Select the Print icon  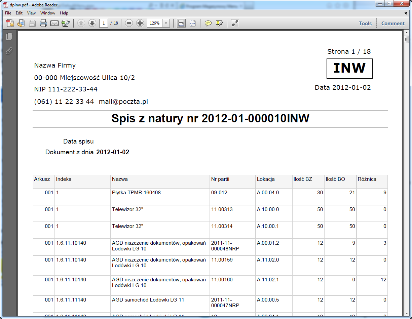click(43, 23)
